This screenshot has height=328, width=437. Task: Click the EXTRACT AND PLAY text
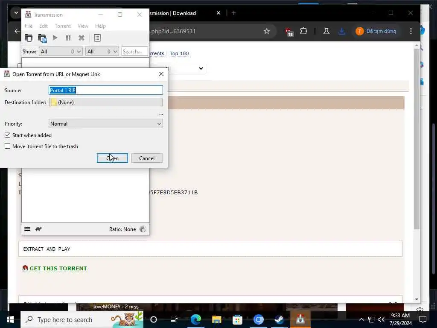click(x=47, y=249)
